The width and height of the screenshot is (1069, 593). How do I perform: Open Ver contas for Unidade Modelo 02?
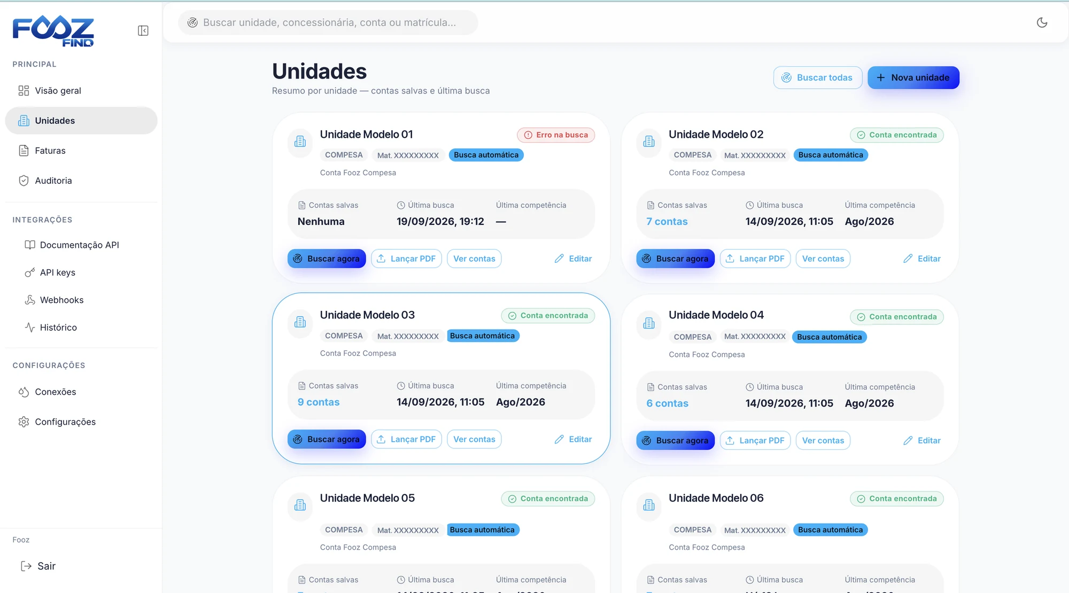[x=823, y=259]
